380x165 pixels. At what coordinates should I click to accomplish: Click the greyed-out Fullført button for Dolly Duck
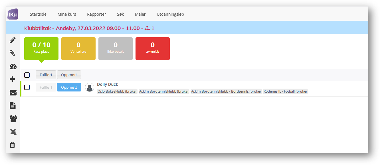[46, 87]
